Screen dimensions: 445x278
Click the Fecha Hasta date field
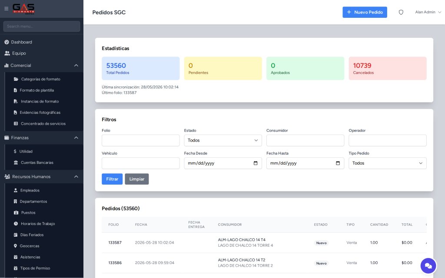point(305,163)
